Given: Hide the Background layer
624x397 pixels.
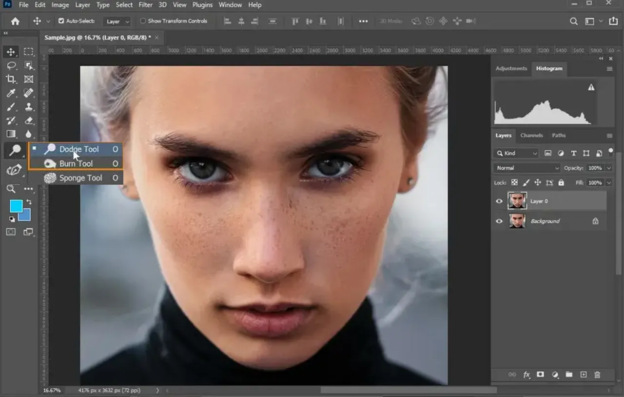Looking at the screenshot, I should pyautogui.click(x=499, y=221).
